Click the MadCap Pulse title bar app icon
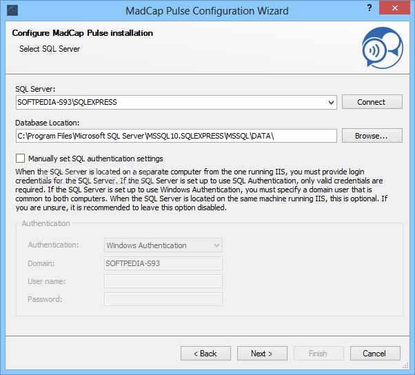Viewport: 415px width, 375px height. pyautogui.click(x=12, y=10)
